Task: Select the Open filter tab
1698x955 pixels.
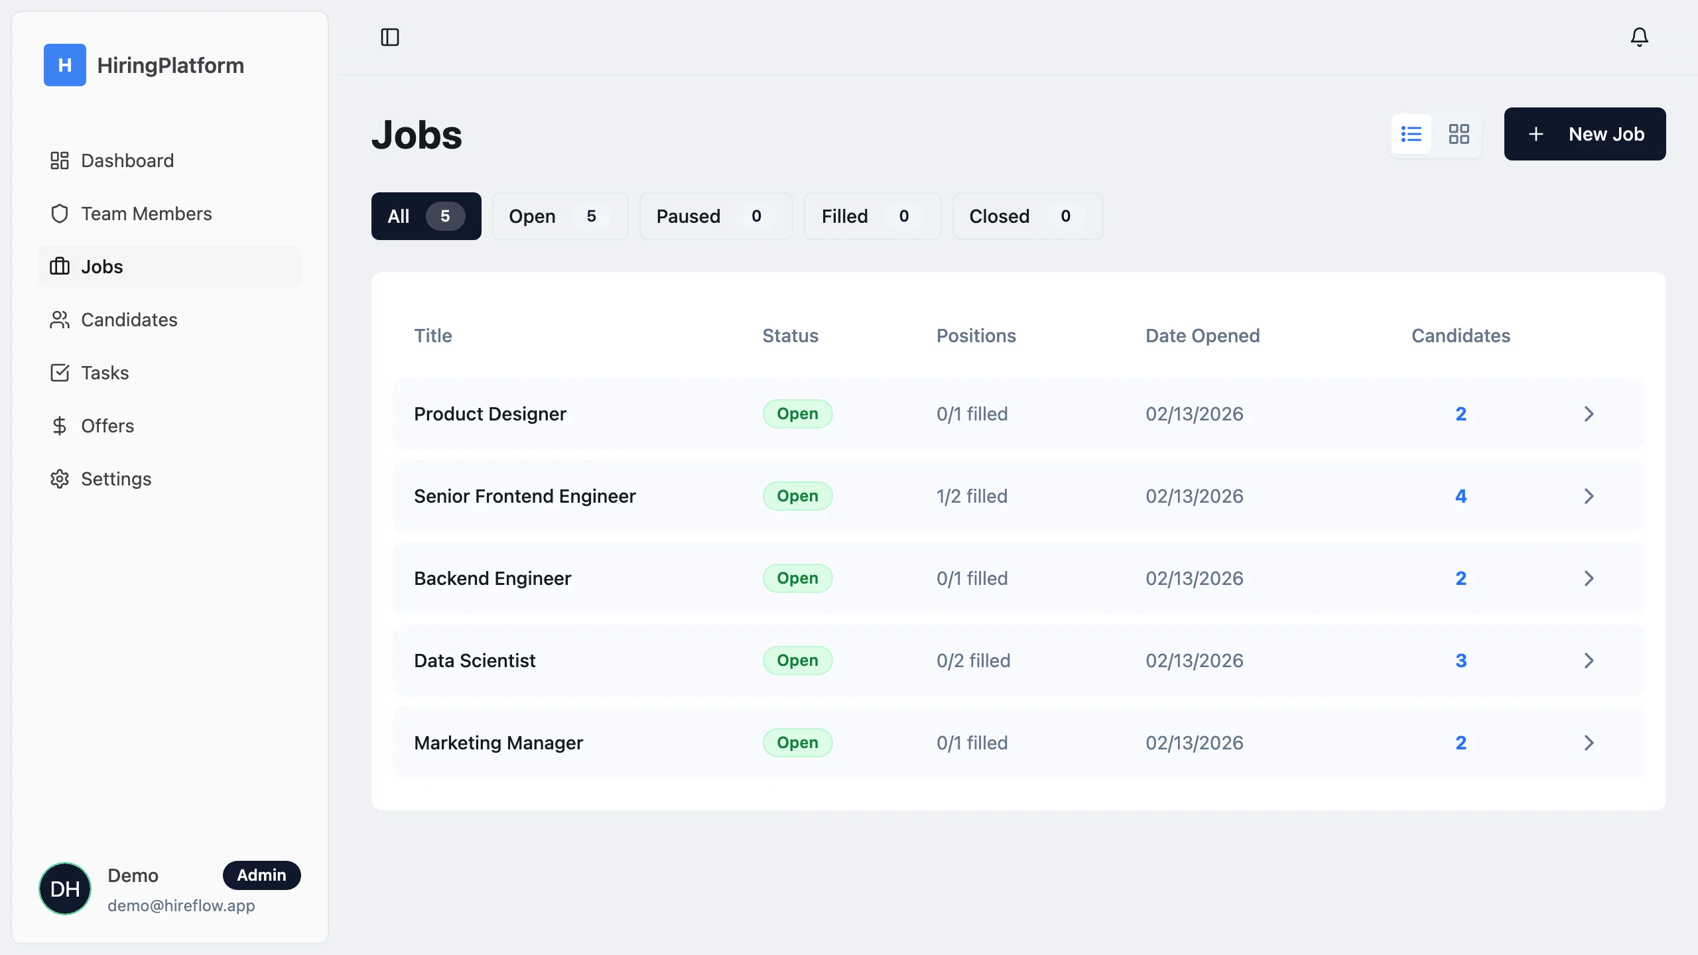Action: (x=560, y=216)
